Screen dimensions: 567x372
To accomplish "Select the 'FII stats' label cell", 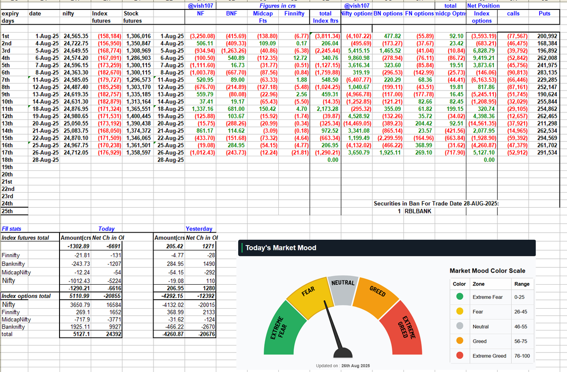I will coord(11,229).
